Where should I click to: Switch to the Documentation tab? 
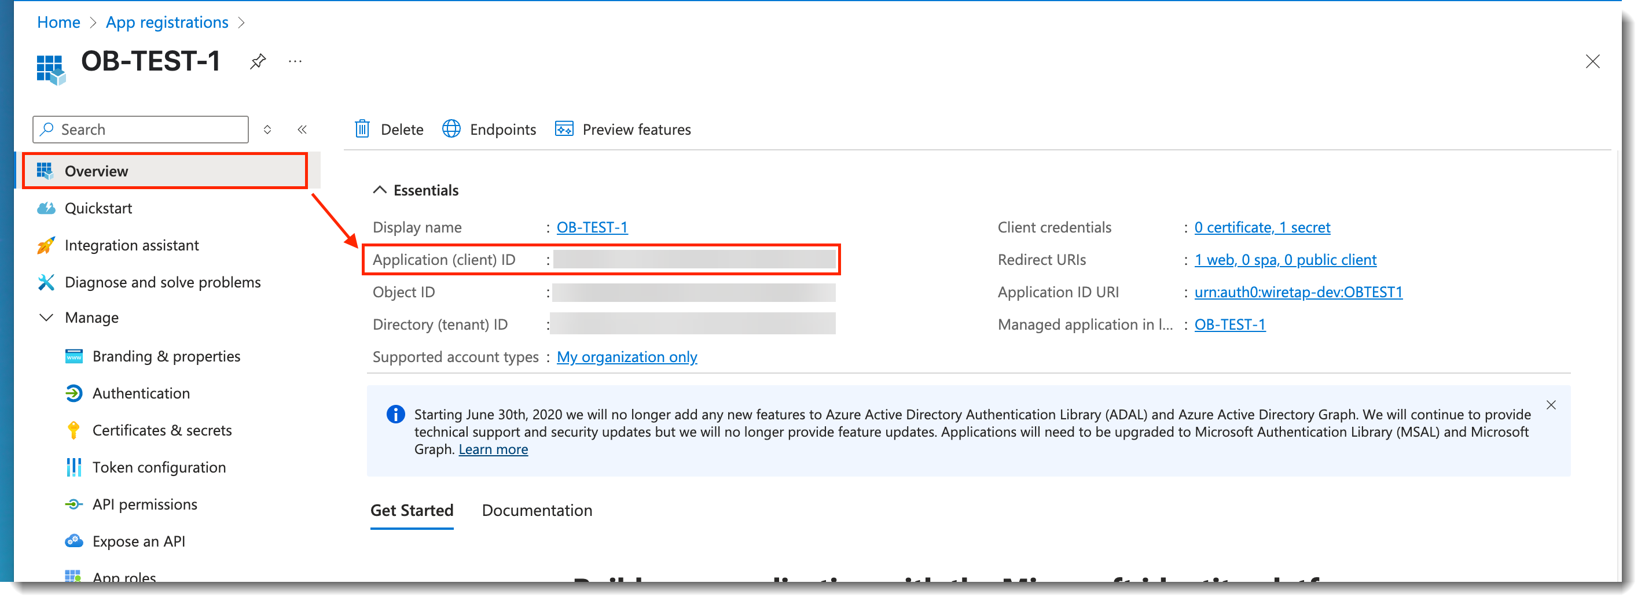537,510
